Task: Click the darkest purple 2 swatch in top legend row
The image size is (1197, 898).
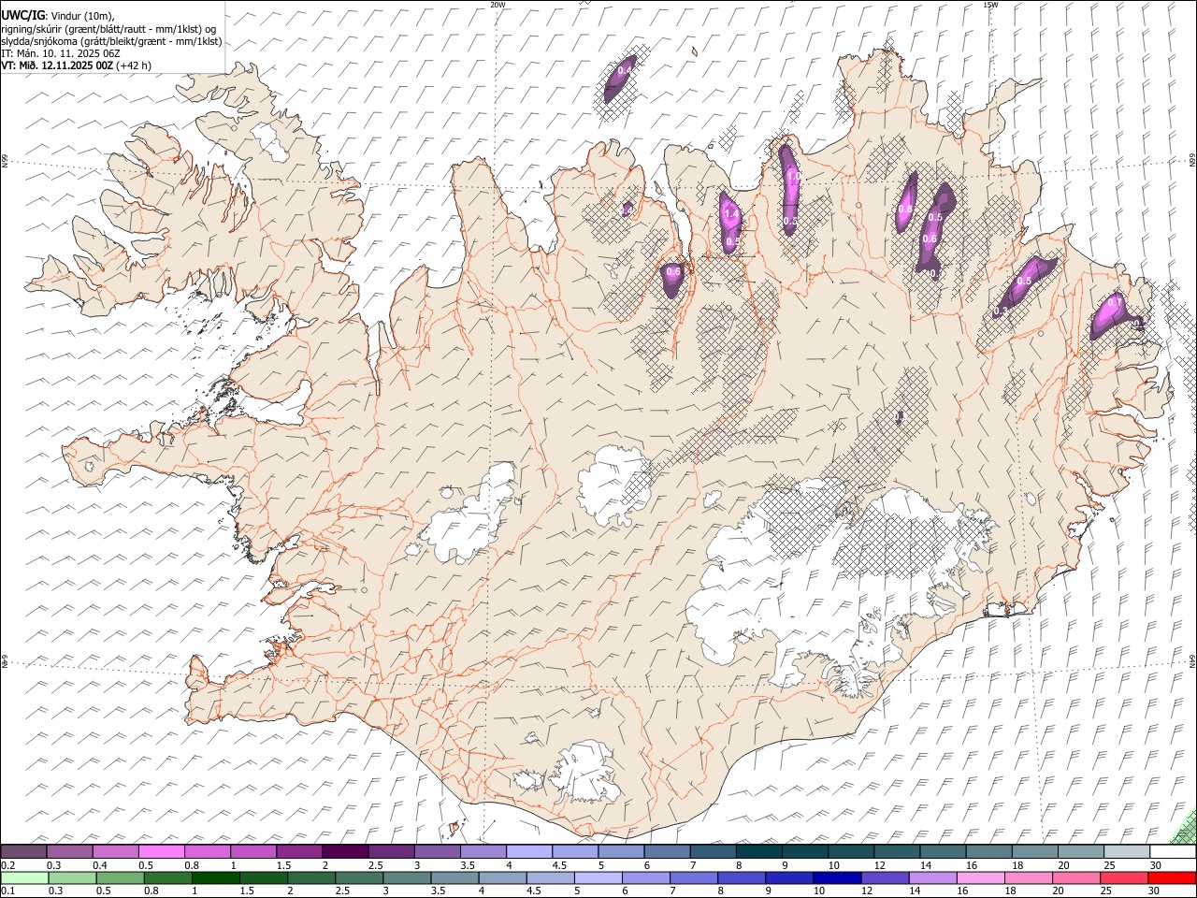Action: 345,851
